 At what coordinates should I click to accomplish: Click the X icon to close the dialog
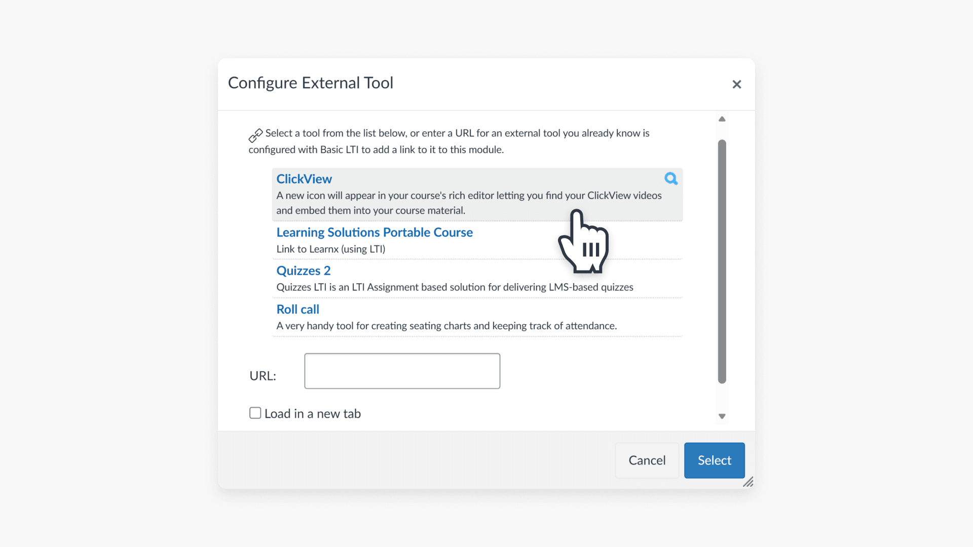(x=736, y=84)
